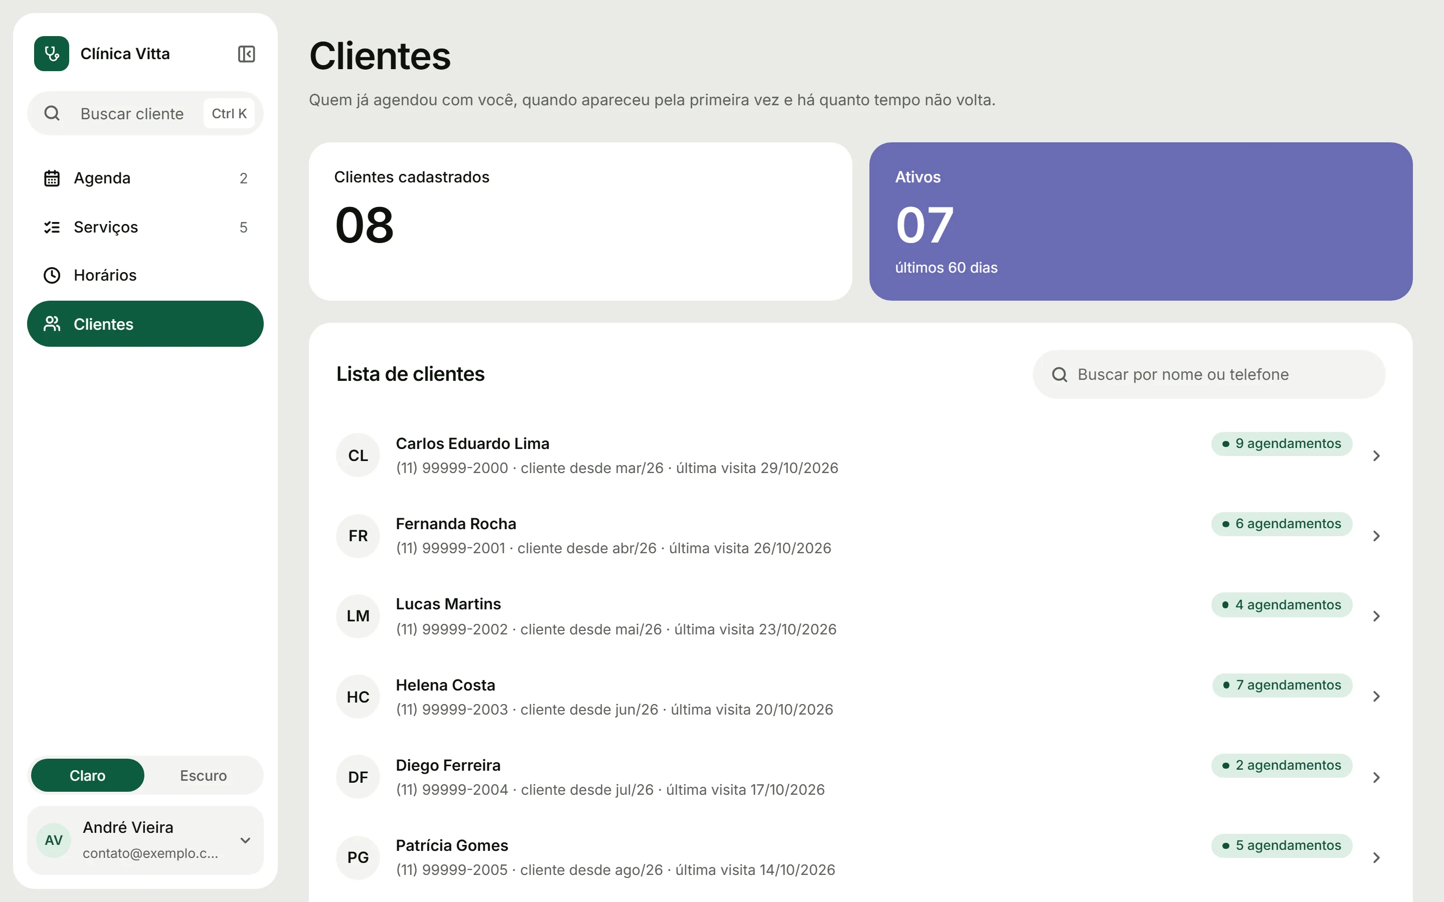Click the PG avatar for Patrícia Gomes

[358, 857]
